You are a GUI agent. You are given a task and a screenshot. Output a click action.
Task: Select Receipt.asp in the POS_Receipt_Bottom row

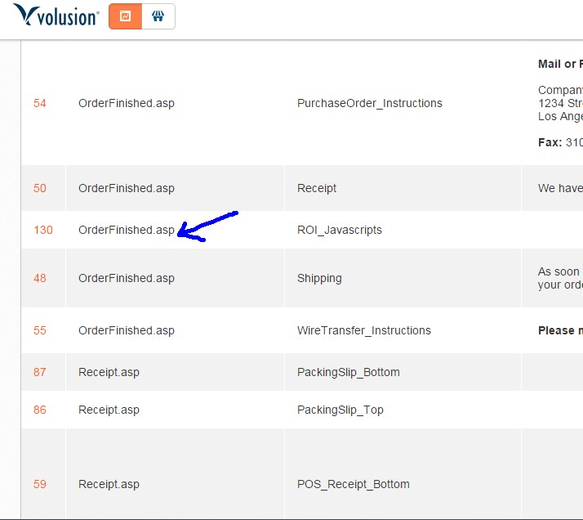[109, 484]
